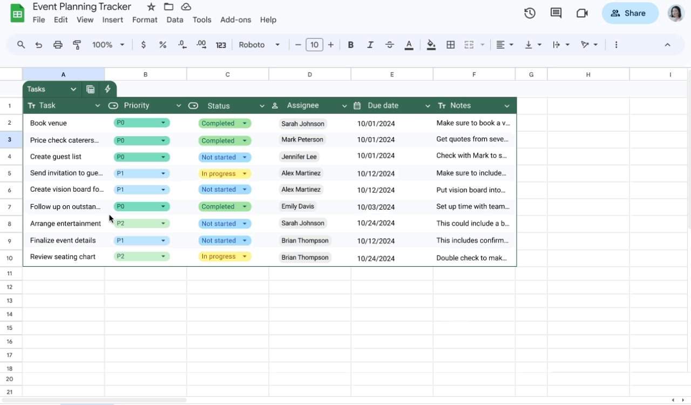
Task: Open the Due date column header dropdown
Action: 428,106
